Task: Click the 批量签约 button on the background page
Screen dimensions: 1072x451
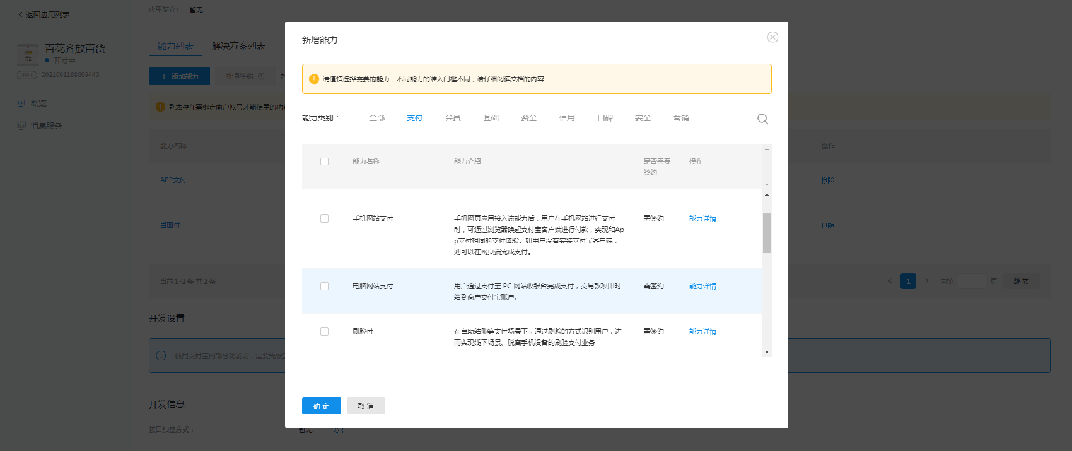Action: [245, 76]
